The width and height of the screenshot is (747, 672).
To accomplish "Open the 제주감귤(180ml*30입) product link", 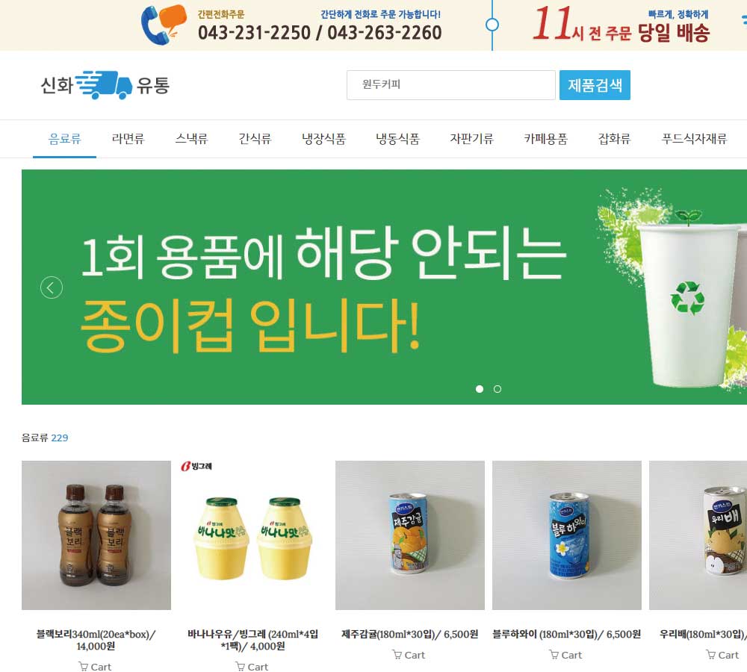I will 409,634.
